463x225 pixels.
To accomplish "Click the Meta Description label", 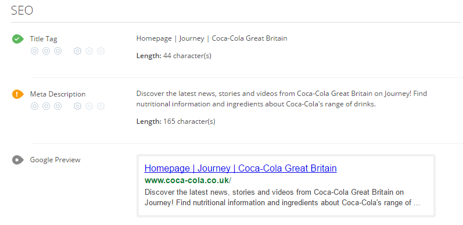I will [58, 94].
